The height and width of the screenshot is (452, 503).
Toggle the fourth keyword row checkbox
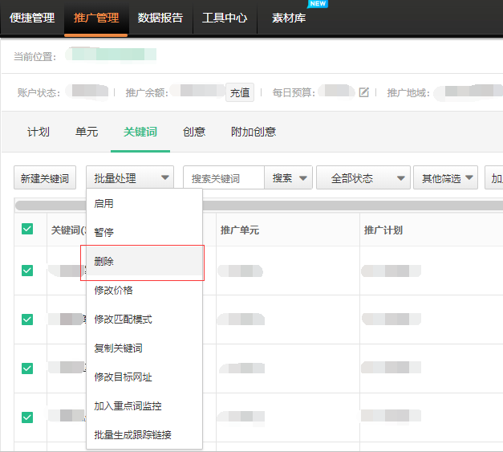tap(27, 417)
